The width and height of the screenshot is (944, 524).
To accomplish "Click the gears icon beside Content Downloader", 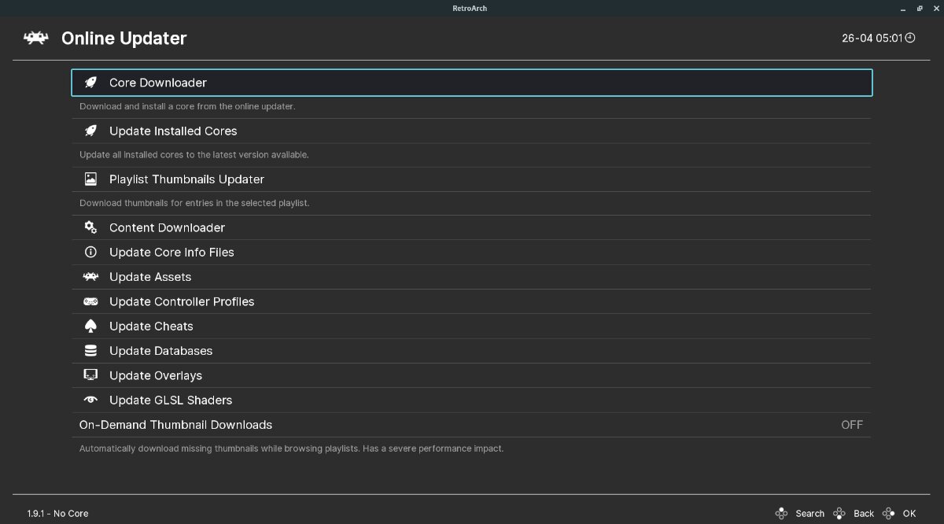I will (91, 227).
